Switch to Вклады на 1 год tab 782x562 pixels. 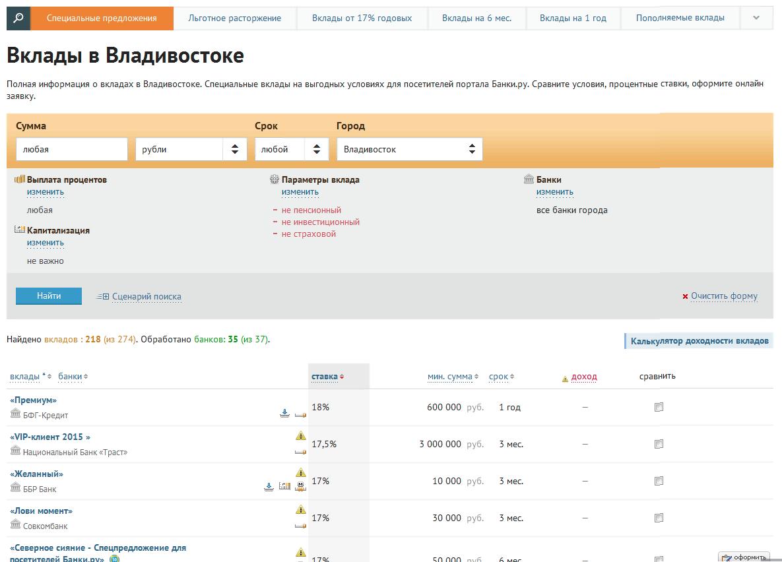573,18
